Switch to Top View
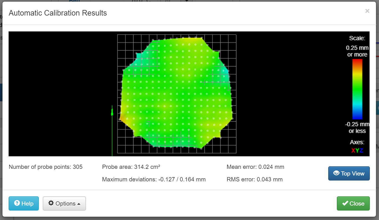The image size is (379, 220). [349, 173]
